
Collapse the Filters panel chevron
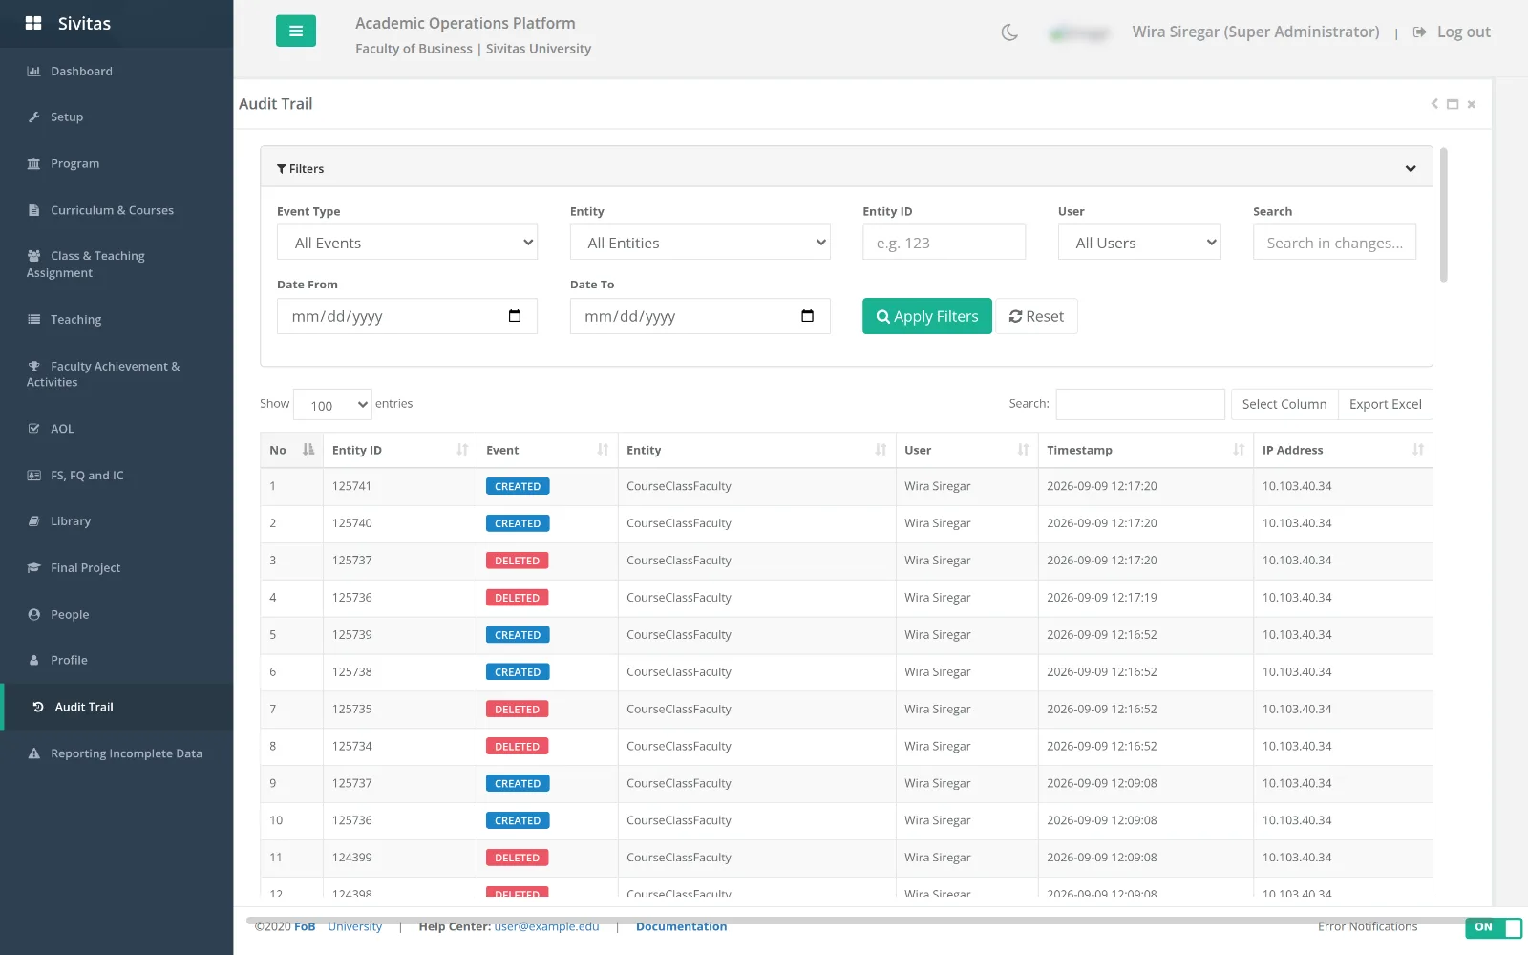click(1411, 169)
